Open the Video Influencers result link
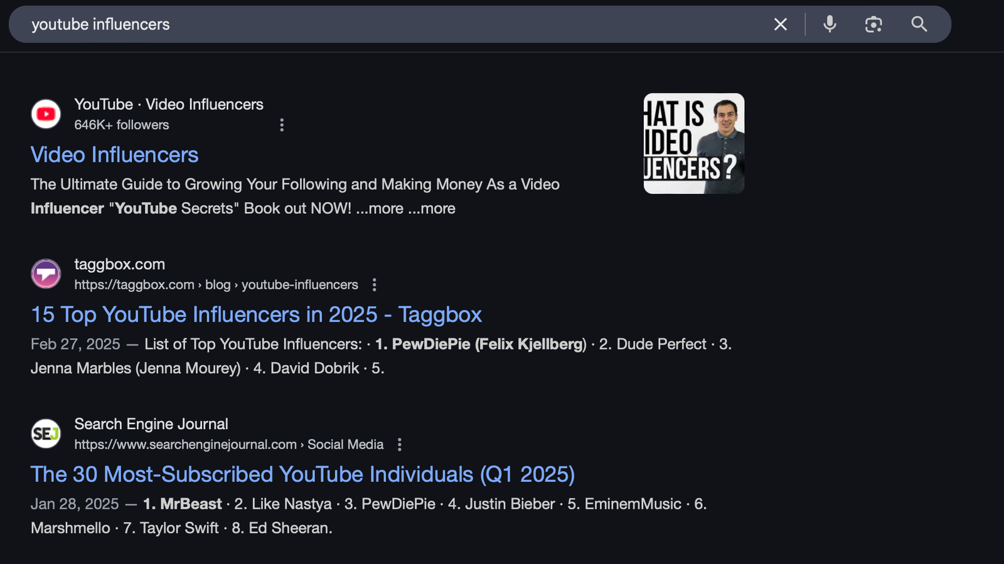This screenshot has width=1004, height=564. click(114, 155)
